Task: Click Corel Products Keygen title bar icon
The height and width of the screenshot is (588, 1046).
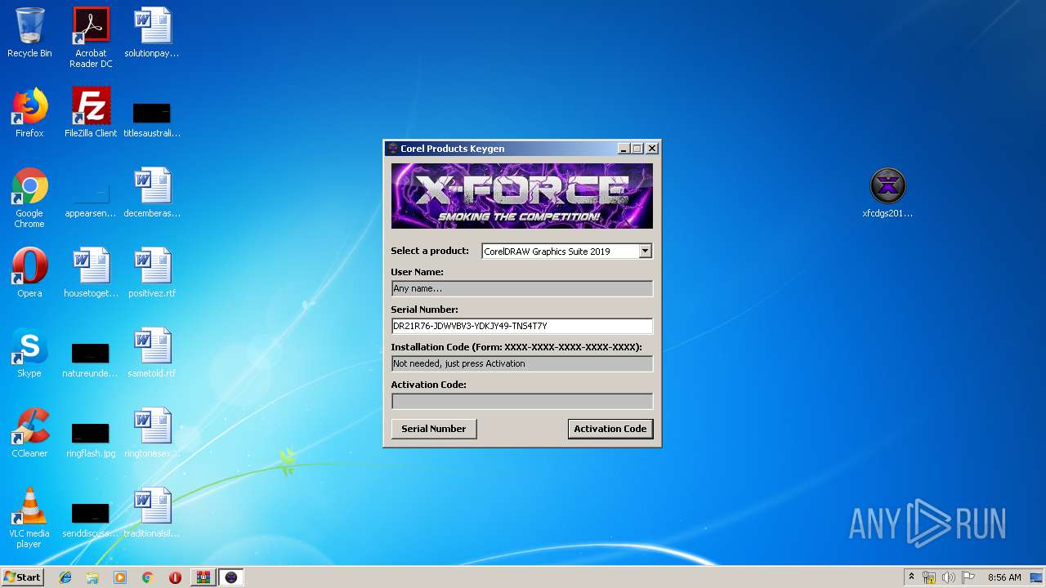Action: click(x=393, y=149)
